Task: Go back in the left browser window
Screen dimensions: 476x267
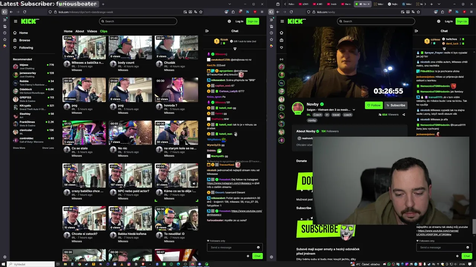Action: point(11,12)
